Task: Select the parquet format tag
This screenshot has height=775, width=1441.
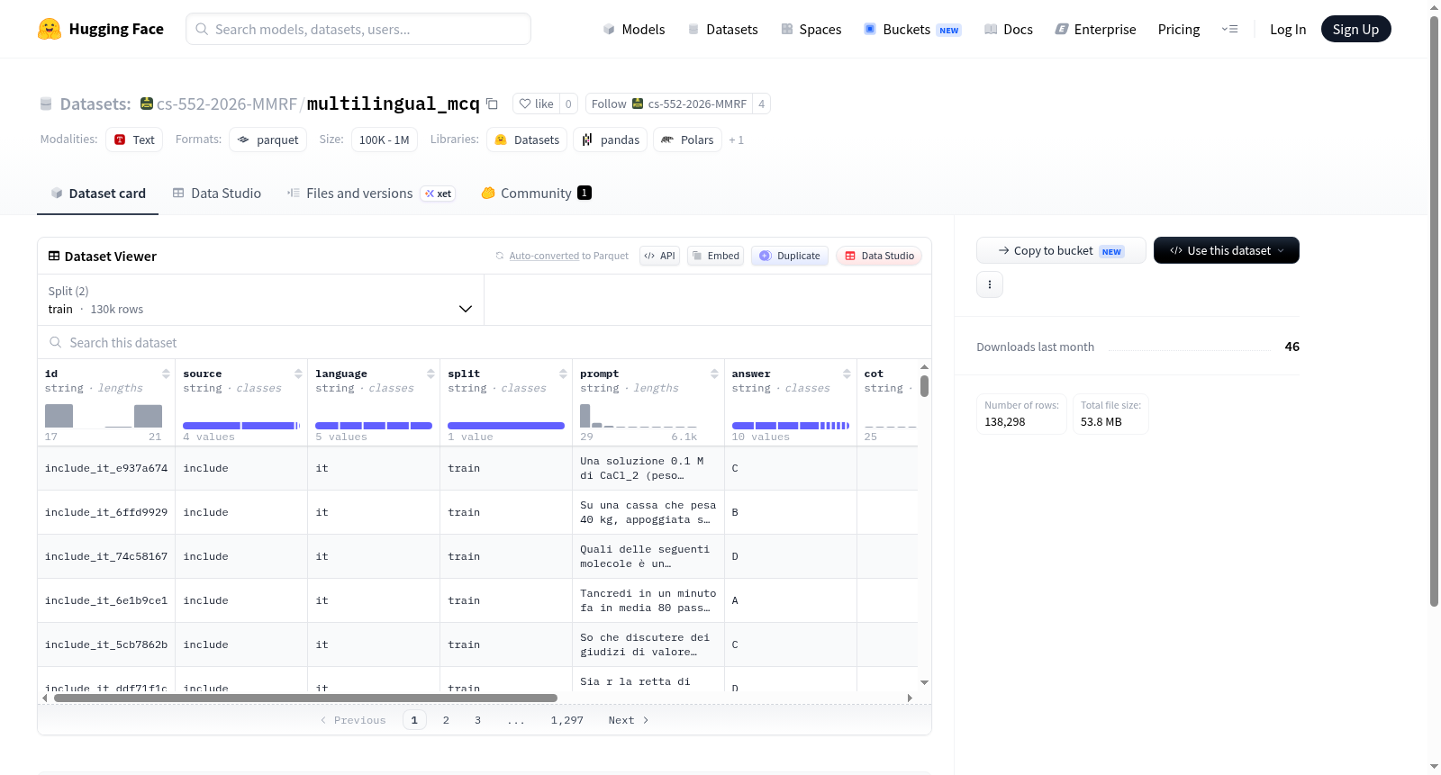Action: pyautogui.click(x=267, y=140)
